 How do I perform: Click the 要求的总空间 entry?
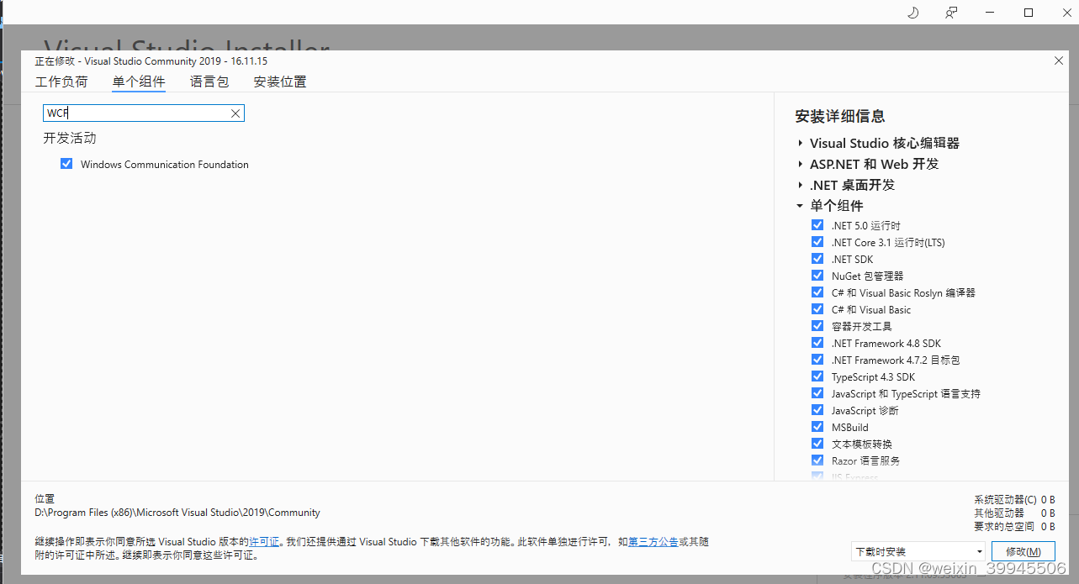(1014, 526)
